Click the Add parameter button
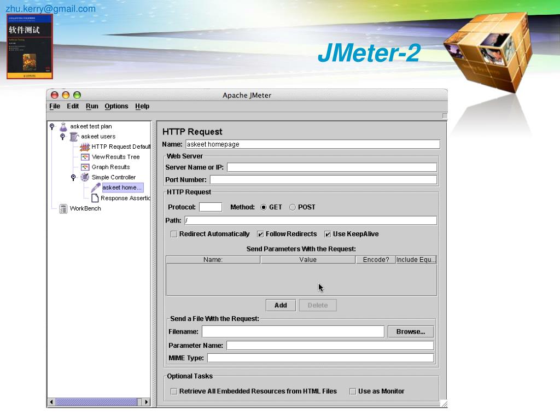This screenshot has width=560, height=420. (281, 305)
